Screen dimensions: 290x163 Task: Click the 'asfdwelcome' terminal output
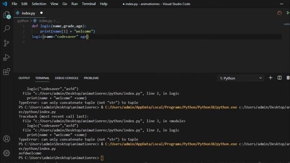(30, 153)
